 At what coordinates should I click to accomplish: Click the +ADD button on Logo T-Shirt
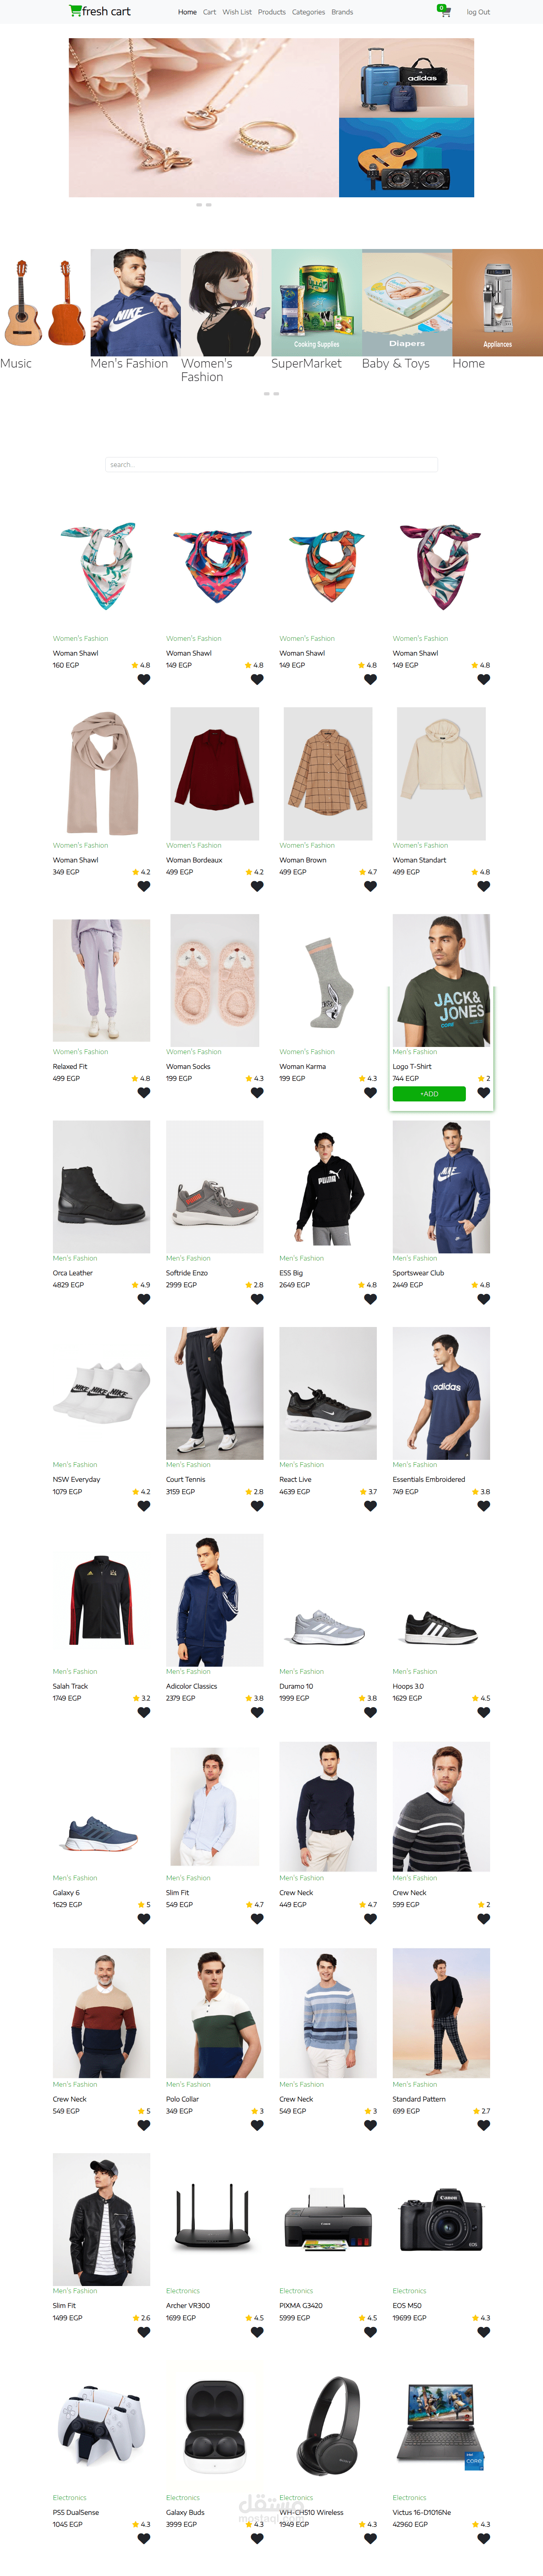click(429, 1094)
